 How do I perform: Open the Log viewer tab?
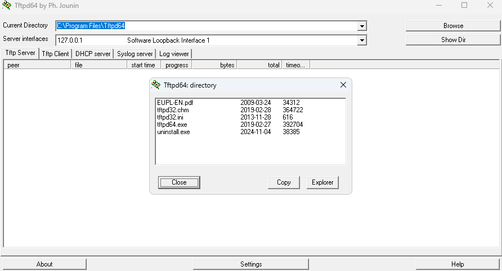[174, 54]
